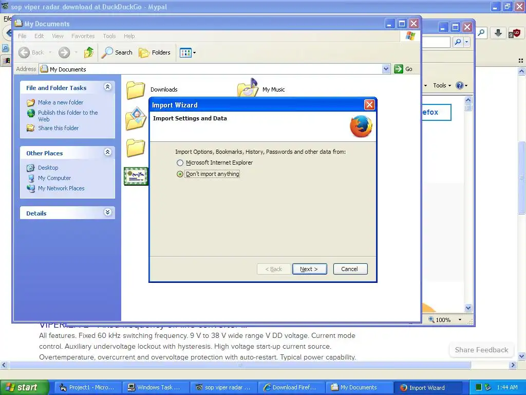Open Search in Explorer toolbar
Viewport: 526px width, 395px height.
pos(117,52)
